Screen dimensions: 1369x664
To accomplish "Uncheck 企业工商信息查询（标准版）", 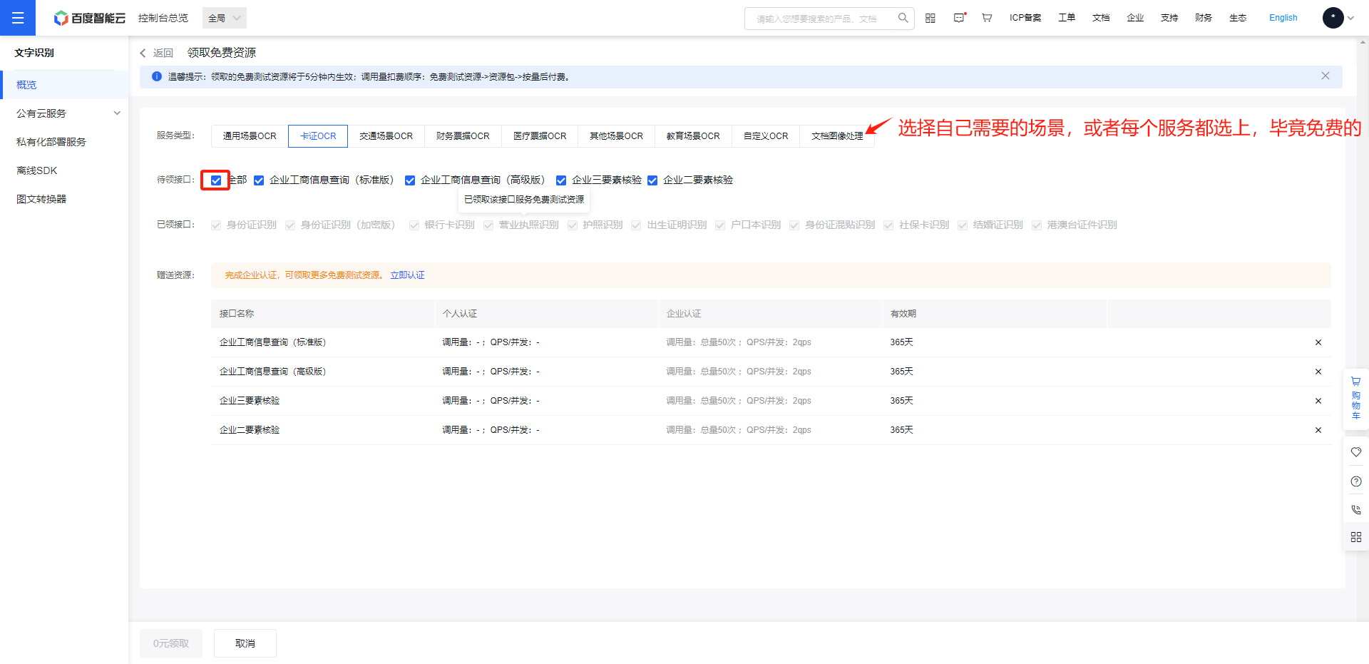I will (259, 180).
